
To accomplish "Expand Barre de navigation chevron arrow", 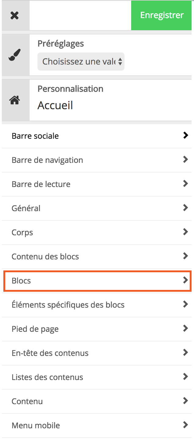I will coord(185,160).
